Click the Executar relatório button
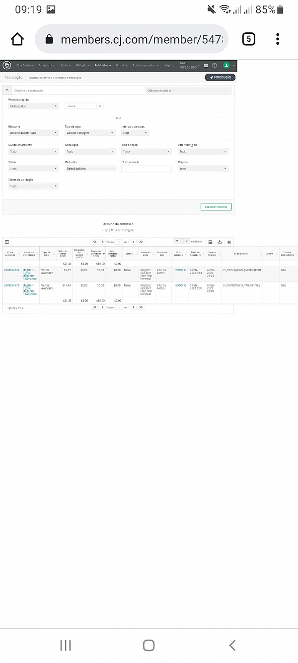 216,207
